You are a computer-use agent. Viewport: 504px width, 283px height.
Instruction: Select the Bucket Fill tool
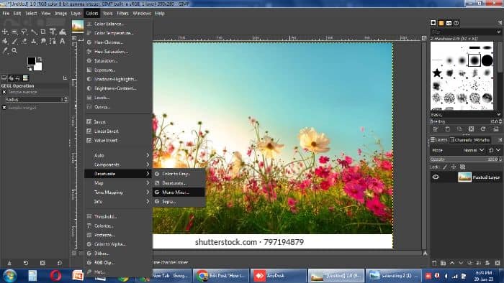[5, 41]
